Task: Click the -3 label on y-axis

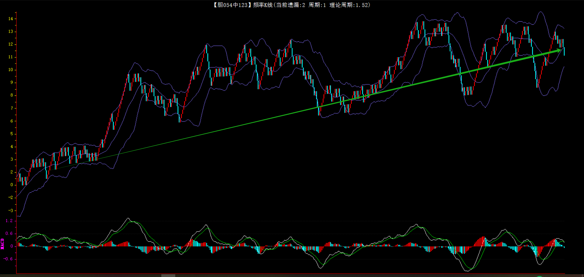Action: click(11, 211)
